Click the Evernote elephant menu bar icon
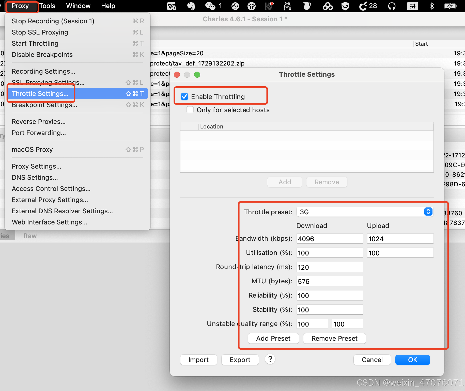This screenshot has width=465, height=391. coord(191,6)
